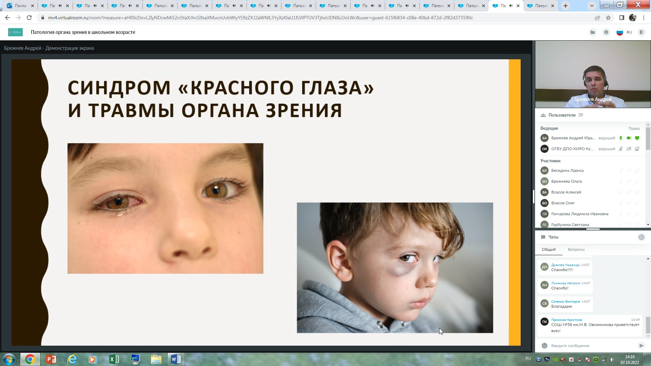This screenshot has width=651, height=366.
Task: View the site lock icon info
Action: tap(42, 18)
